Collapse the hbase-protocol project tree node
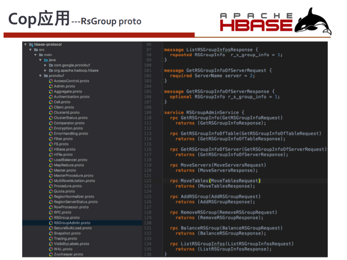This screenshot has width=347, height=260. [x=26, y=44]
